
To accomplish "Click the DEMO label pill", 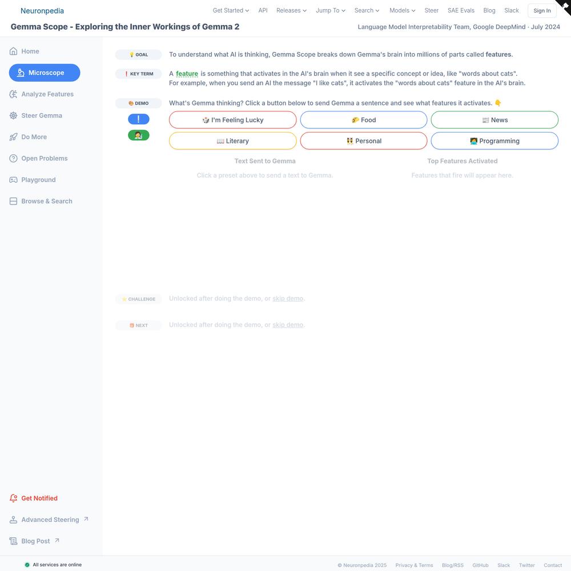I will (138, 103).
